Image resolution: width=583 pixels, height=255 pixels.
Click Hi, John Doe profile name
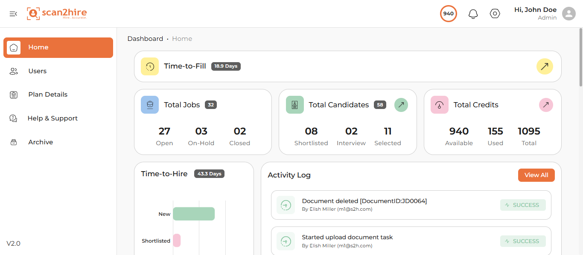click(x=535, y=10)
